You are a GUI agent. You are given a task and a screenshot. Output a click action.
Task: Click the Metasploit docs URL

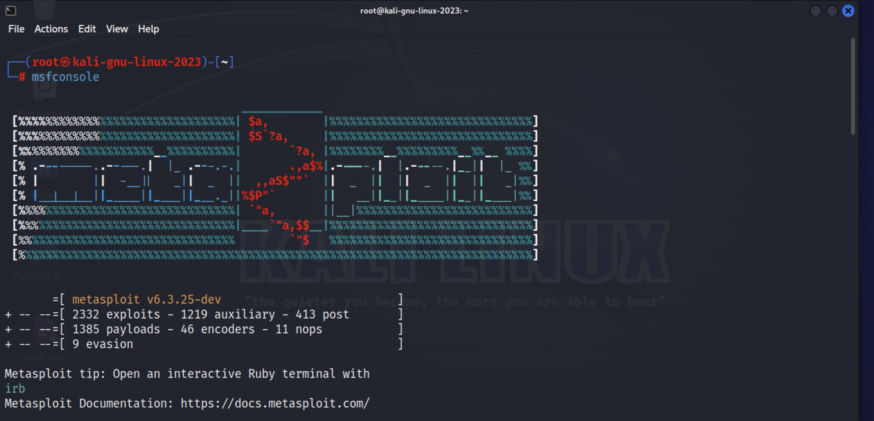pos(275,403)
